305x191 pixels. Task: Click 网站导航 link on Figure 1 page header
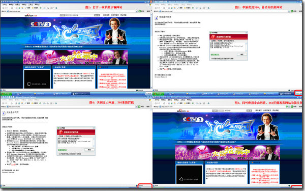(124, 15)
